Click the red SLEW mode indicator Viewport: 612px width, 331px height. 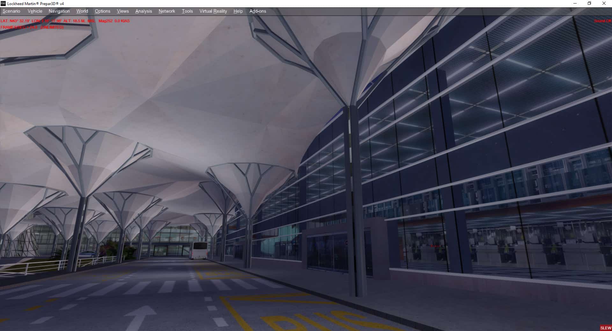coord(606,328)
